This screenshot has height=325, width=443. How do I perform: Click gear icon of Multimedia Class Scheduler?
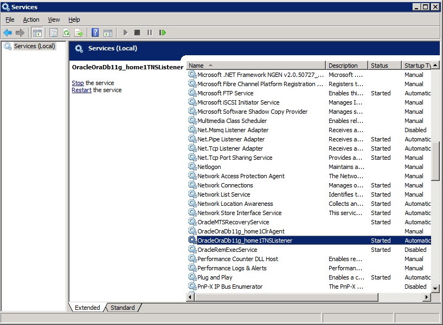click(192, 120)
